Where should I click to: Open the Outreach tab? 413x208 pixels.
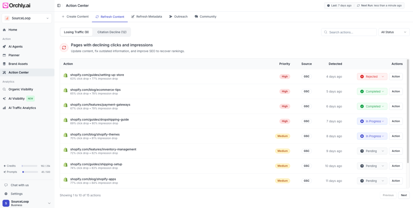[178, 17]
